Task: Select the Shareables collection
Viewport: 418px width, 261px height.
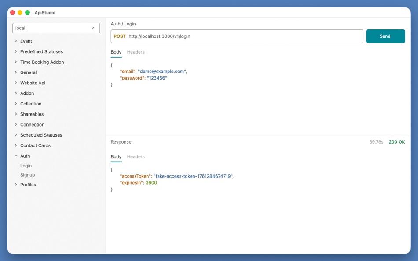Action: coord(32,114)
